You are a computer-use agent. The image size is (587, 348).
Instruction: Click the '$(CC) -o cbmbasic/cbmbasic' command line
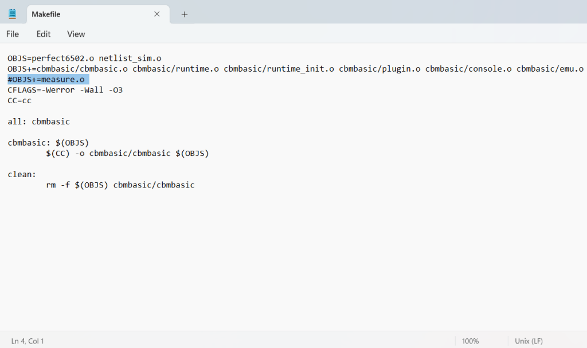point(127,154)
